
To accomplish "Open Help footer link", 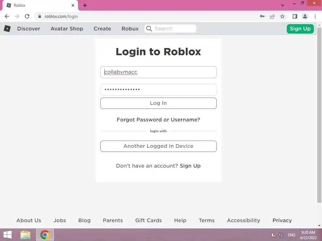I will pos(180,220).
